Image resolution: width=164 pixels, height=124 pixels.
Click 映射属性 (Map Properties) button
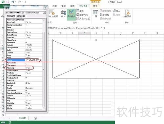click(x=106, y=11)
